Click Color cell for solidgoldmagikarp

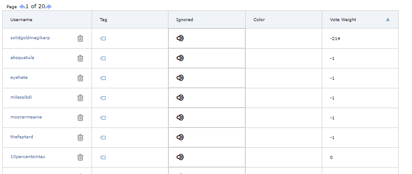pos(283,38)
